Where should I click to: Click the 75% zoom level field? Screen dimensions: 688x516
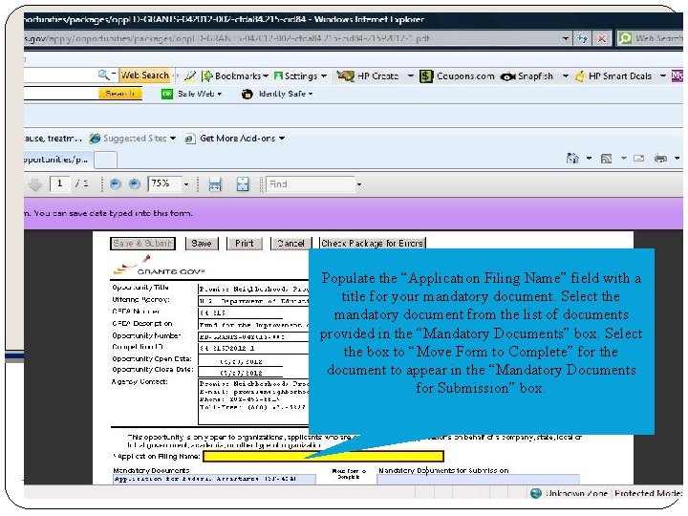coord(164,183)
